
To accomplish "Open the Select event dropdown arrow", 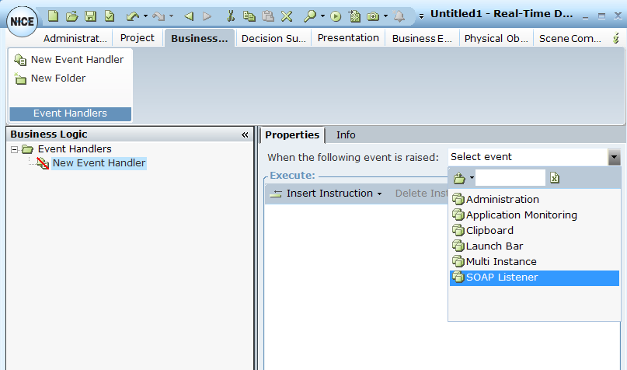I will pyautogui.click(x=614, y=157).
